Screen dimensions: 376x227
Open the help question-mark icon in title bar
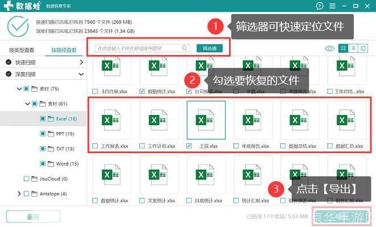click(320, 6)
